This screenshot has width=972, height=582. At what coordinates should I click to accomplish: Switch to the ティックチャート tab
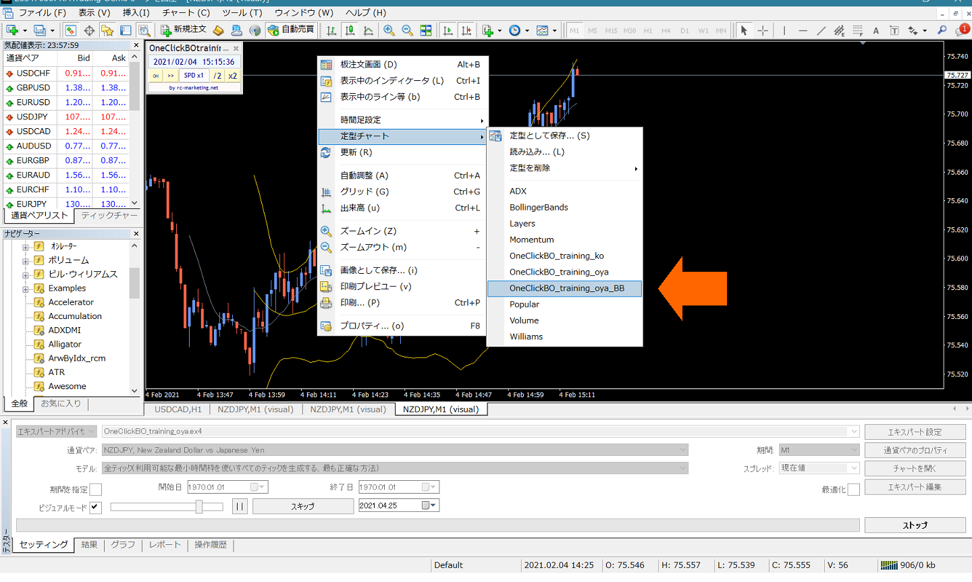(109, 216)
